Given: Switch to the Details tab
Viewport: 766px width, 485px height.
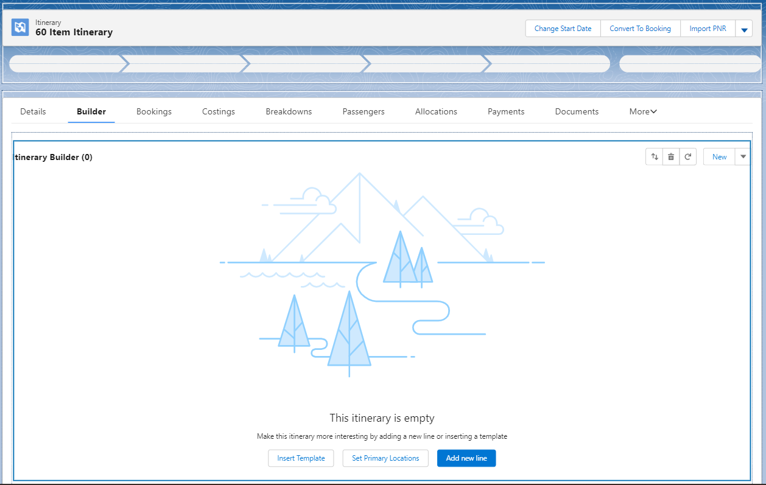Looking at the screenshot, I should click(x=33, y=112).
